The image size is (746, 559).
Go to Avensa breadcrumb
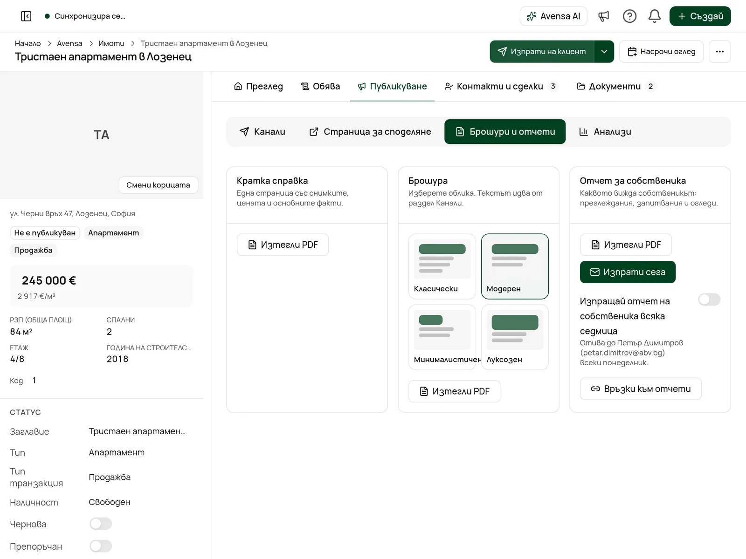[x=69, y=43]
